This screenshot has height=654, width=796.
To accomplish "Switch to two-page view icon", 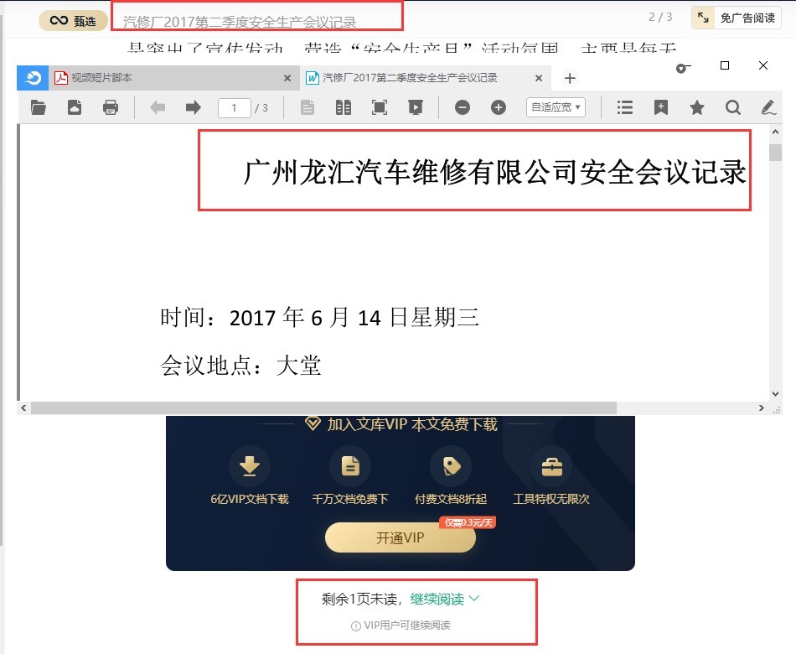I will tap(344, 107).
